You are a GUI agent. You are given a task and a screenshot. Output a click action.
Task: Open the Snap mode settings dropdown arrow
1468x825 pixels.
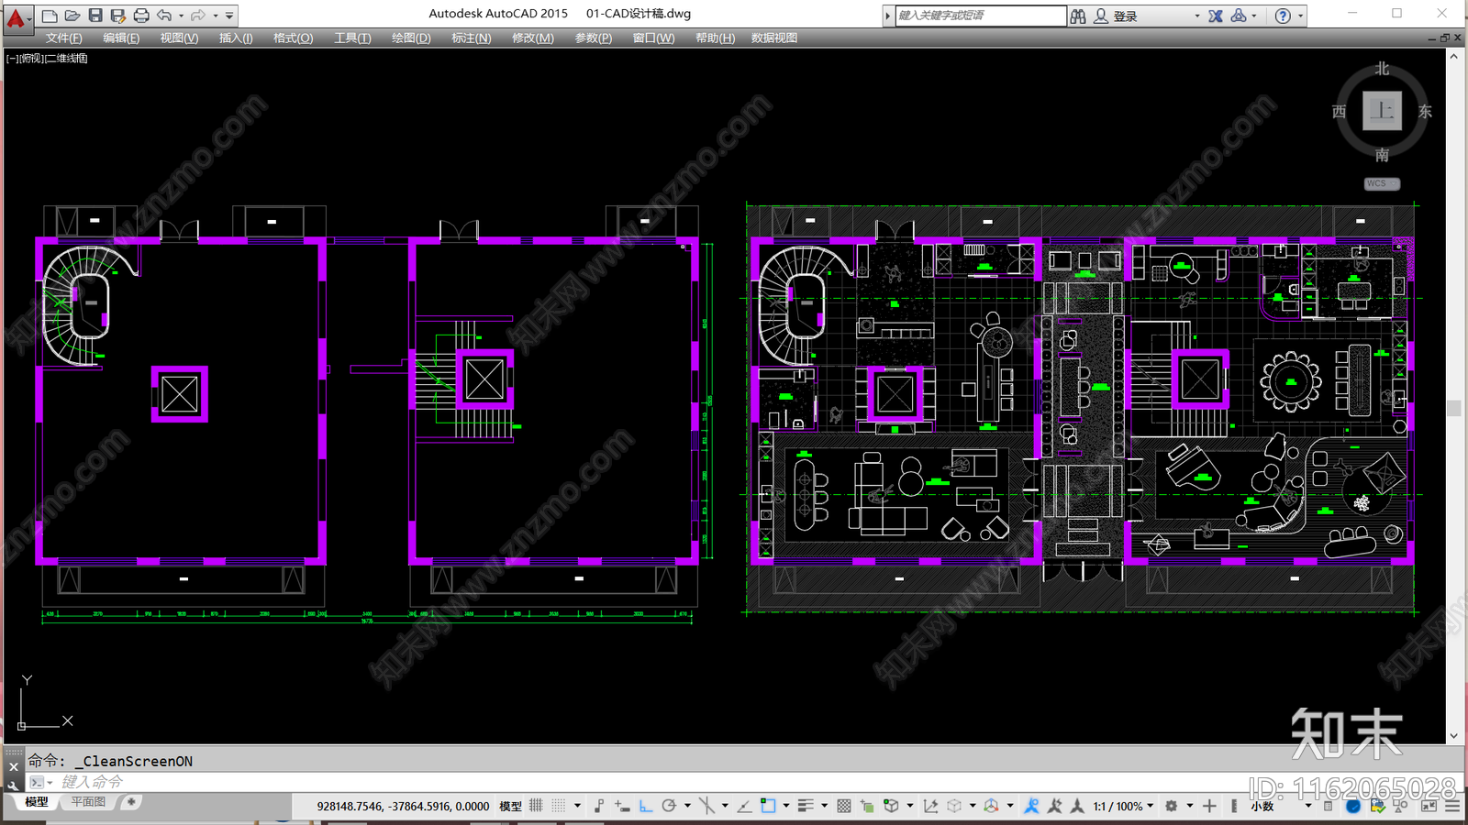577,807
